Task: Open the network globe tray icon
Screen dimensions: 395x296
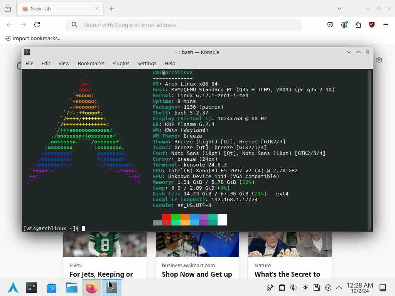Action: 270,288
